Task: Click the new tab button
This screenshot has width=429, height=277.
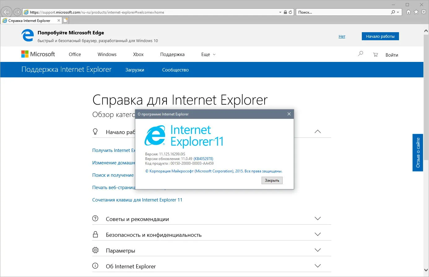Action: point(66,20)
